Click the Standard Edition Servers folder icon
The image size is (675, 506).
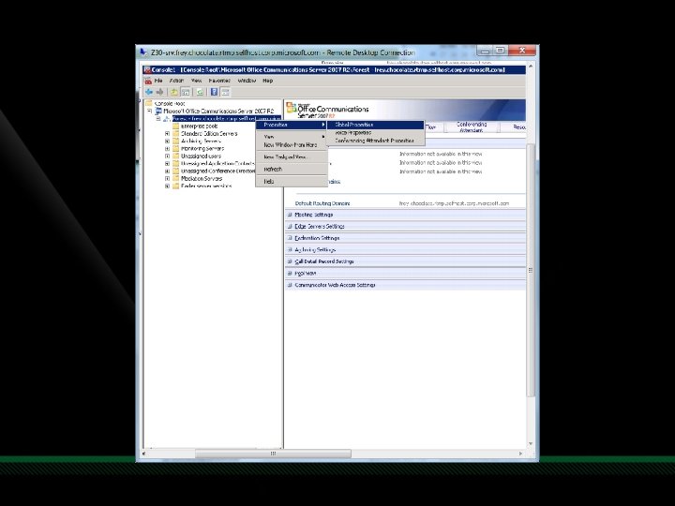tap(175, 133)
